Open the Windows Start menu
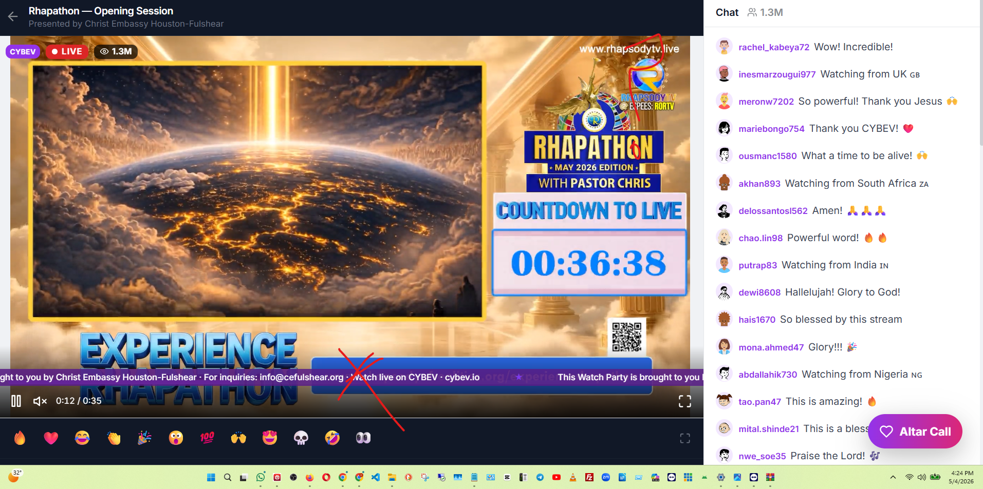 211,477
